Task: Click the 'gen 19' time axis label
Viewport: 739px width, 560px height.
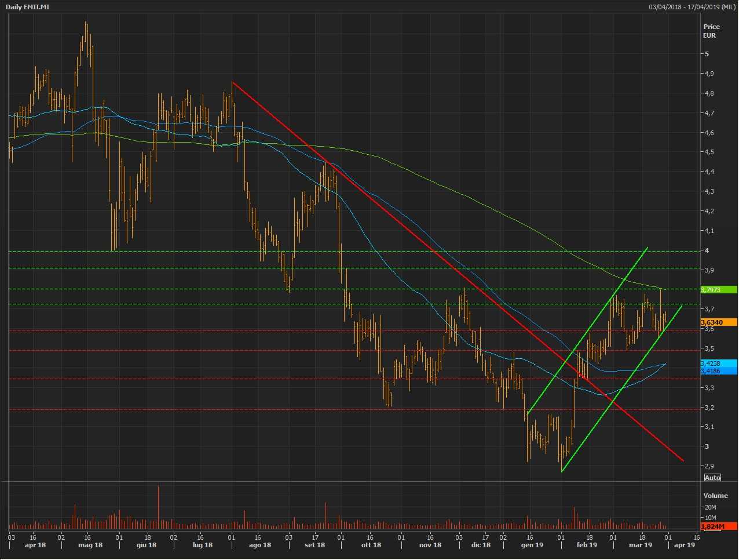Action: [x=532, y=545]
